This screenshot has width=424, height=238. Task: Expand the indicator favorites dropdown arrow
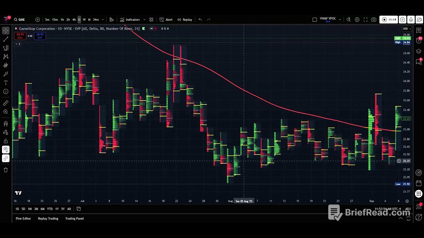pos(144,20)
